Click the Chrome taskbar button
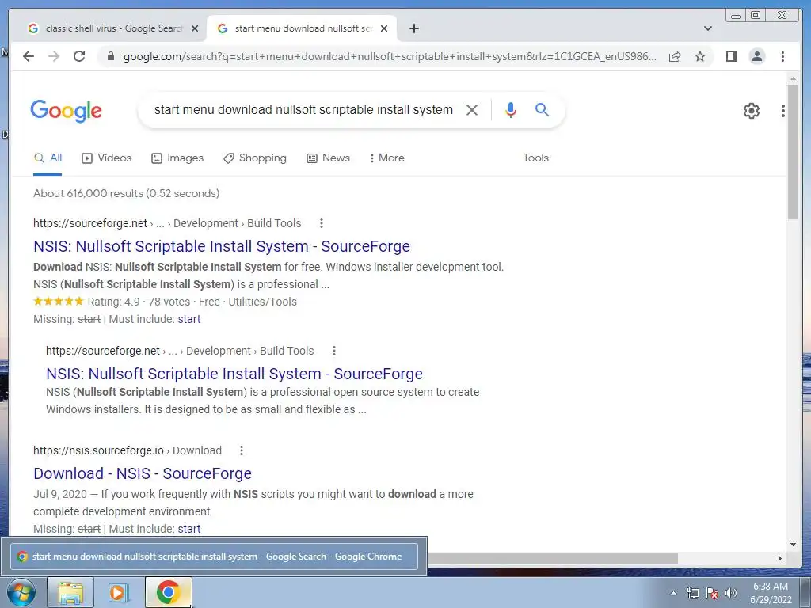The image size is (811, 608). tap(168, 592)
